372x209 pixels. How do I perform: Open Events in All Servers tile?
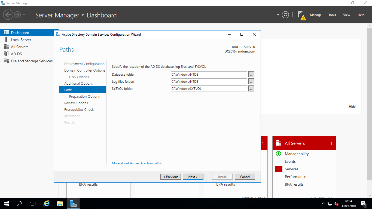290,161
